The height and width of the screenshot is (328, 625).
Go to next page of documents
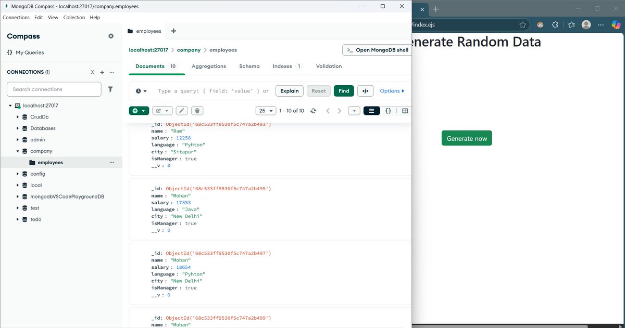click(340, 111)
